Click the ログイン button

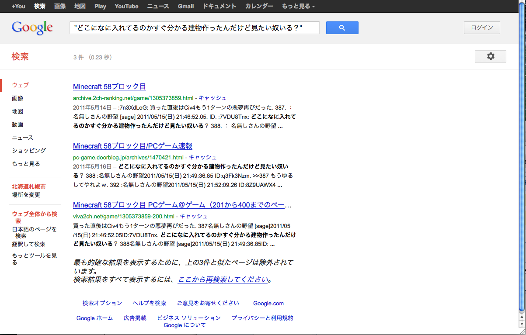click(482, 28)
